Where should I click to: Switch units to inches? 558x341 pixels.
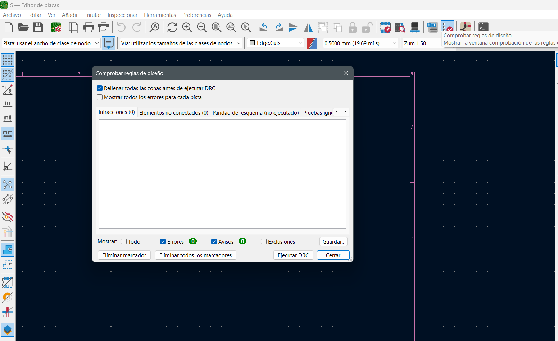8,104
